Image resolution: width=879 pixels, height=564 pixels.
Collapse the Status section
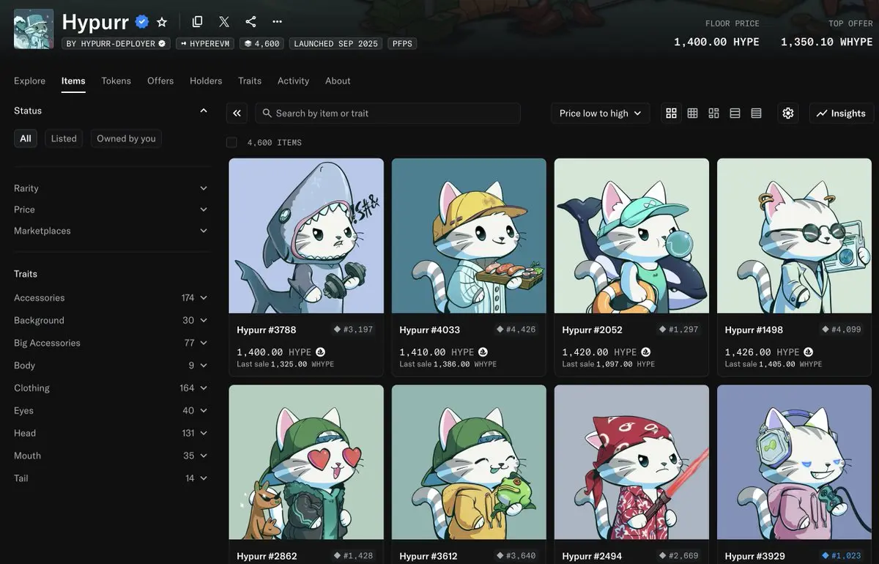204,111
